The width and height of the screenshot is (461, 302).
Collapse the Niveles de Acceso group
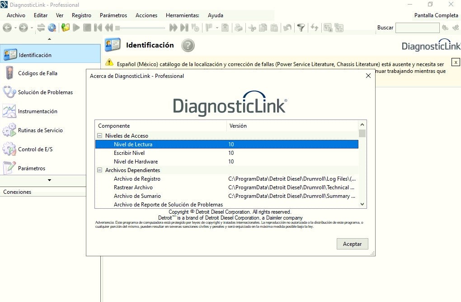coord(100,136)
